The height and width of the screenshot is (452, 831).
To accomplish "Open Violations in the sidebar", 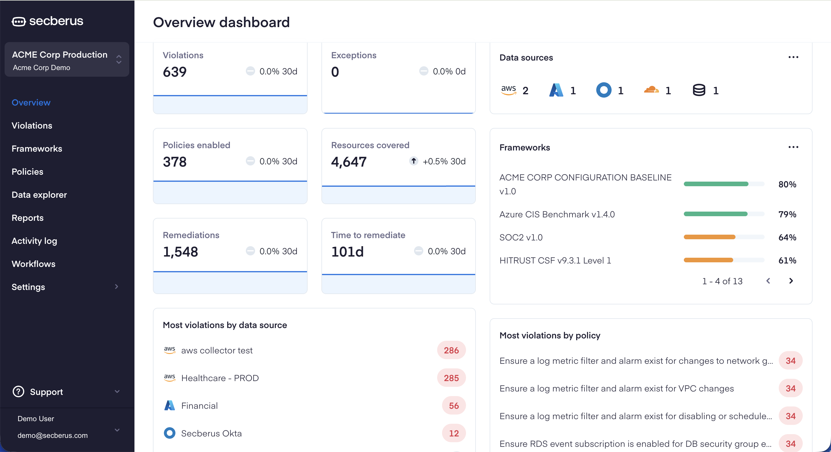I will [x=32, y=125].
